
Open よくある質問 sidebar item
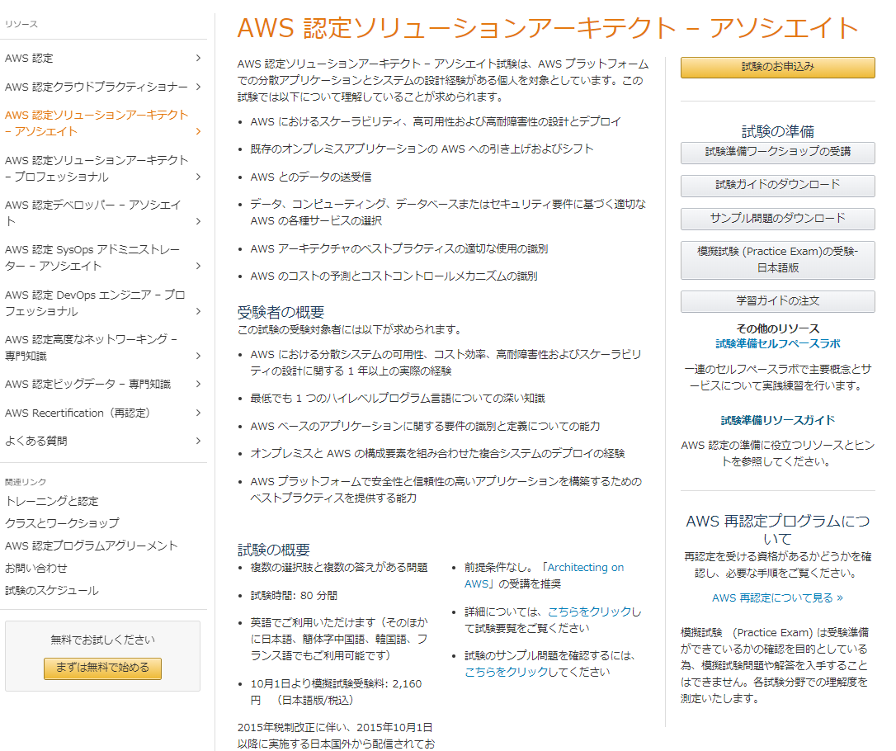[x=36, y=441]
